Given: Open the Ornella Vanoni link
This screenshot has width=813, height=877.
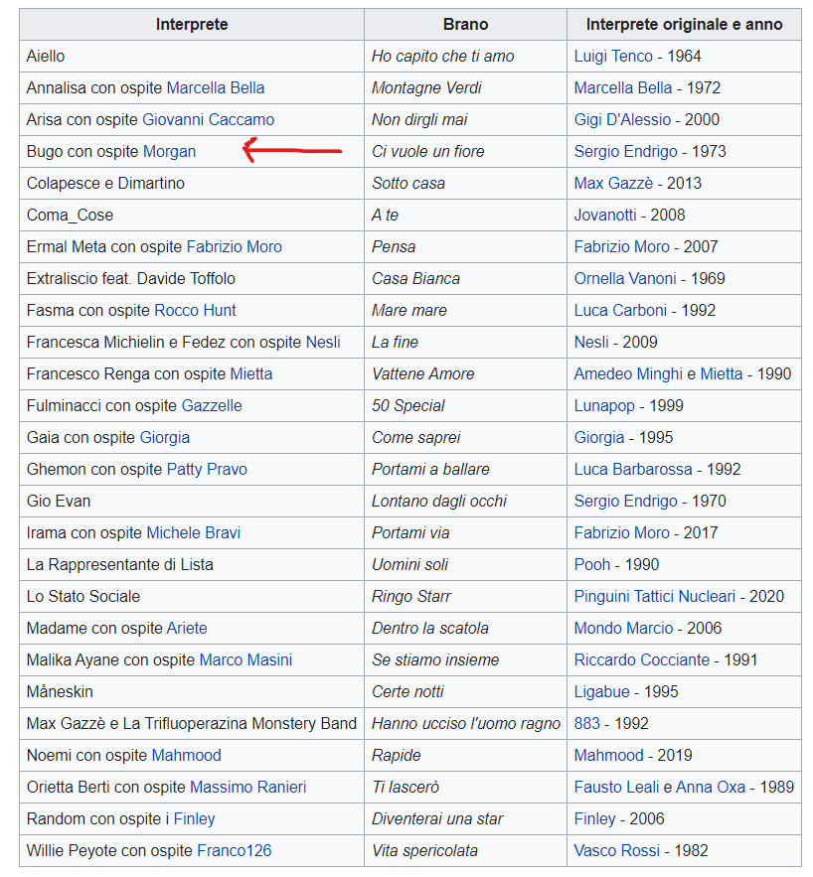Looking at the screenshot, I should click(625, 279).
